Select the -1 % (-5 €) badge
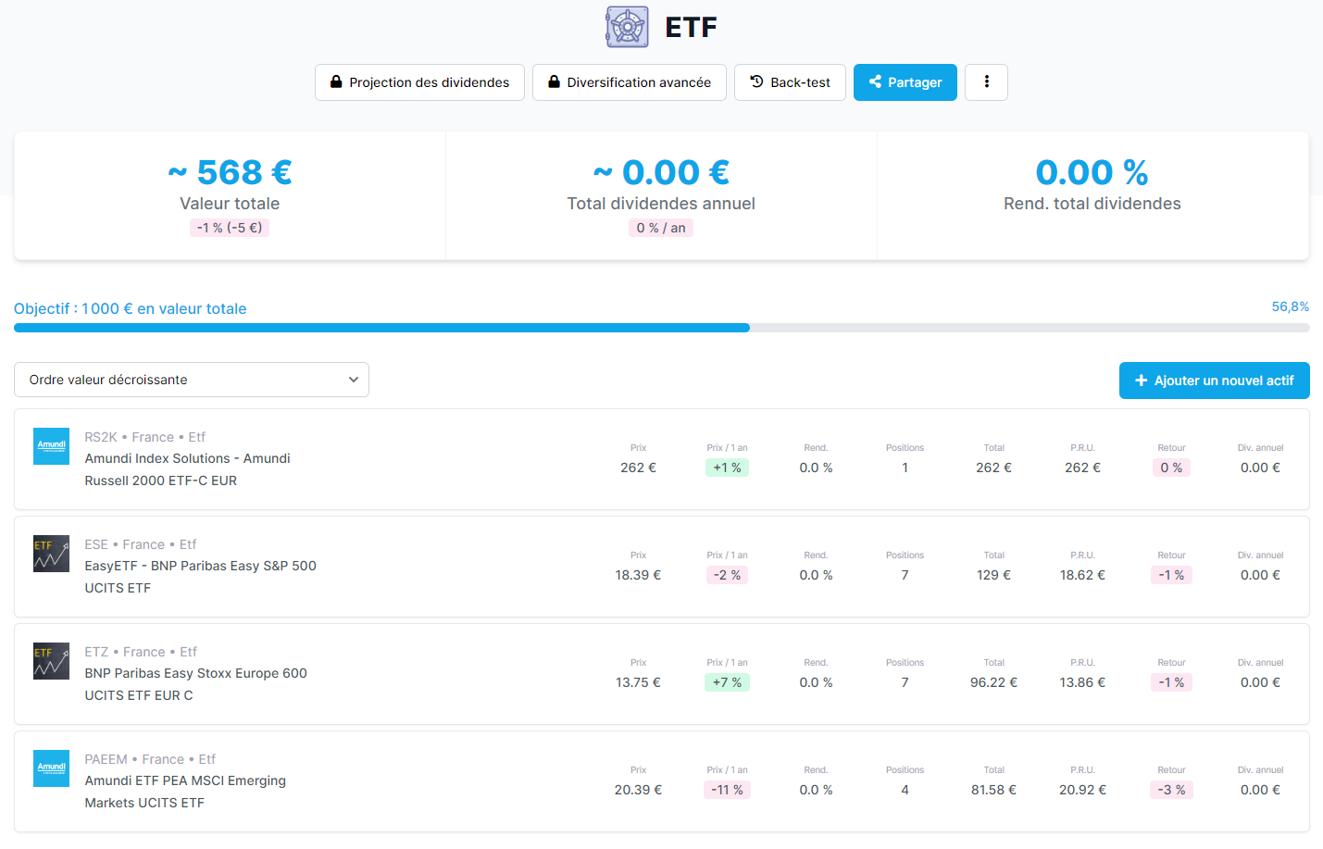Screen dimensions: 1323x849 tap(230, 228)
